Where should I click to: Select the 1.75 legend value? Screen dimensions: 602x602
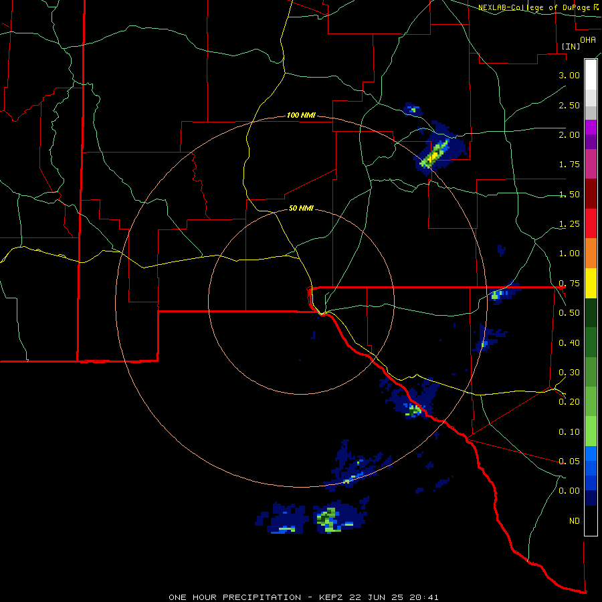pyautogui.click(x=569, y=165)
